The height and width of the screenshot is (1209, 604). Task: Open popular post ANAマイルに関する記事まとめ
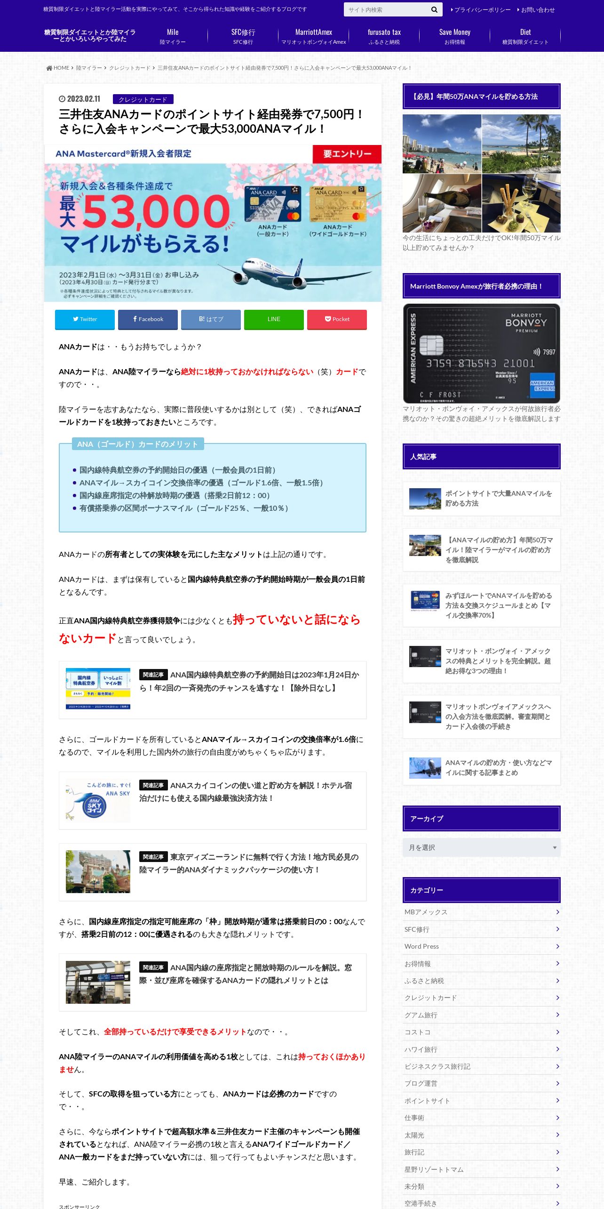pos(482,768)
